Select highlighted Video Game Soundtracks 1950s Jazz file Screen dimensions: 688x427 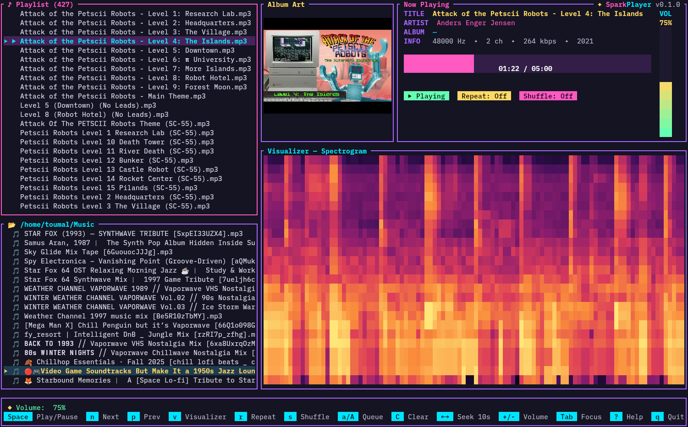129,371
